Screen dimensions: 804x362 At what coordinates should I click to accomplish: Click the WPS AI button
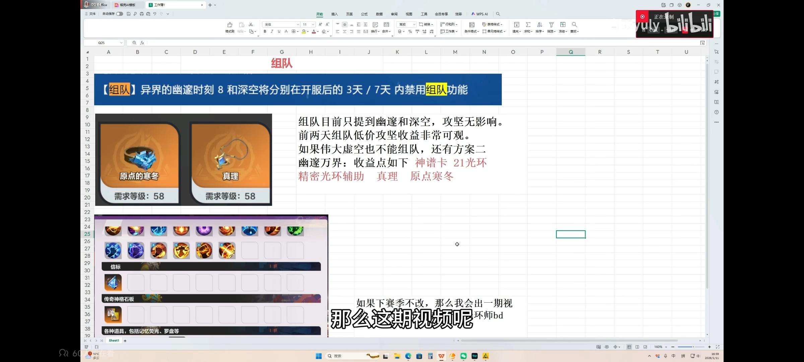(480, 14)
